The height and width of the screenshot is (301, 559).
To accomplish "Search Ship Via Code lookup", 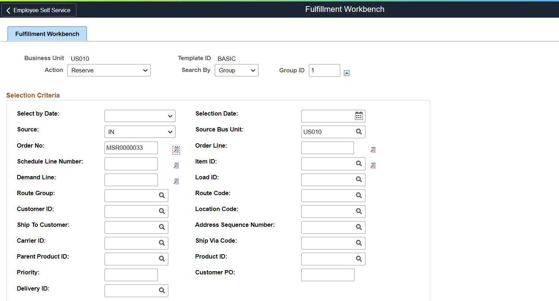I will pos(359,243).
